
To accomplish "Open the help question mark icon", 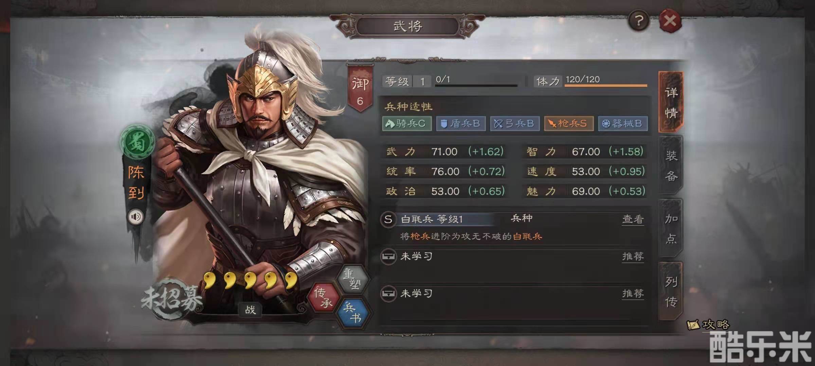I will 638,21.
